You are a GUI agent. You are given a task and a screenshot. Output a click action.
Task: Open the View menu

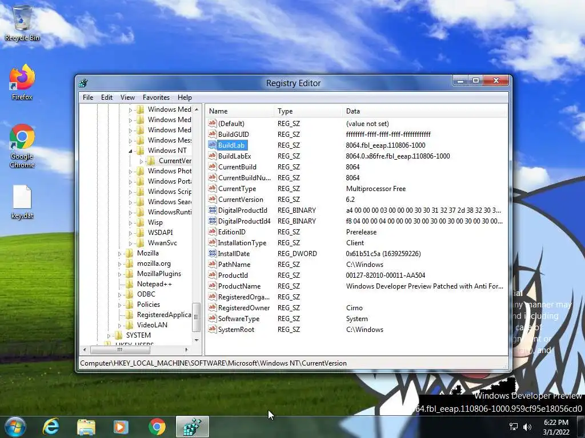point(127,97)
